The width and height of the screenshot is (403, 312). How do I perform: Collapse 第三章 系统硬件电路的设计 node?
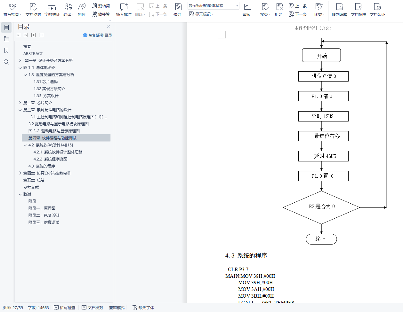[20, 110]
